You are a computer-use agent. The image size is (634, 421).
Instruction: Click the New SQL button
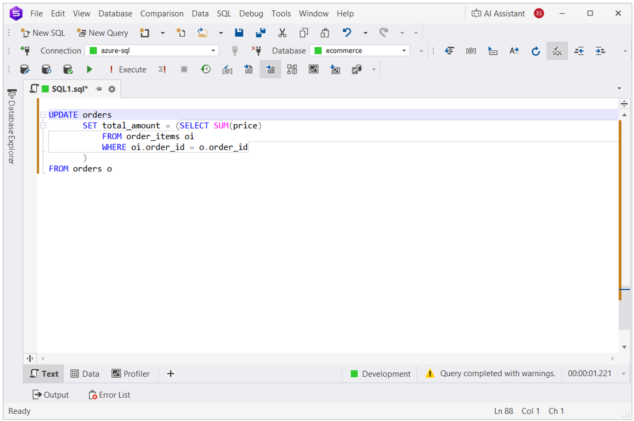point(43,33)
